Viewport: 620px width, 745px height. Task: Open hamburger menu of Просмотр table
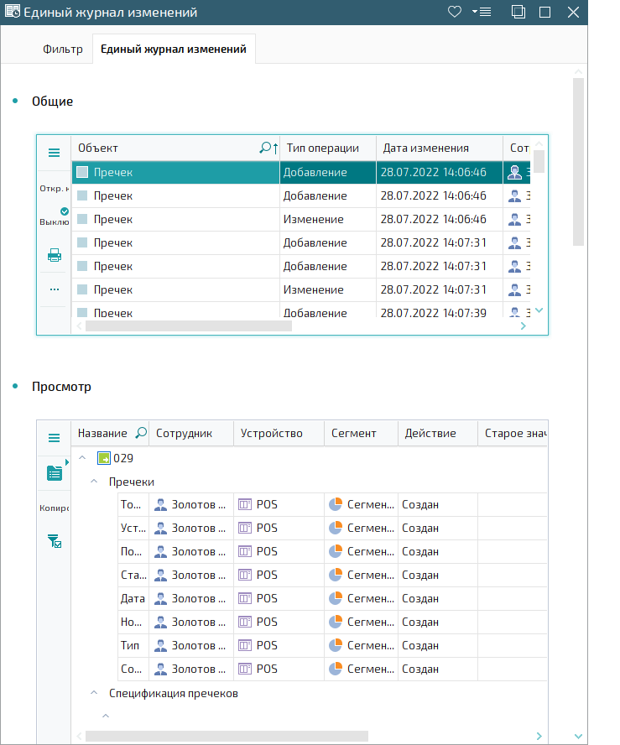point(55,438)
